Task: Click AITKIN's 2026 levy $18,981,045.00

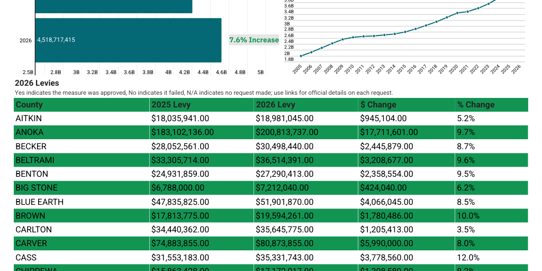Action: click(306, 119)
